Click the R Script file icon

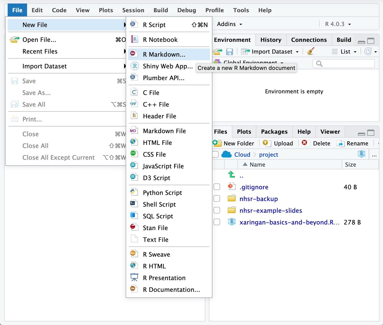134,24
